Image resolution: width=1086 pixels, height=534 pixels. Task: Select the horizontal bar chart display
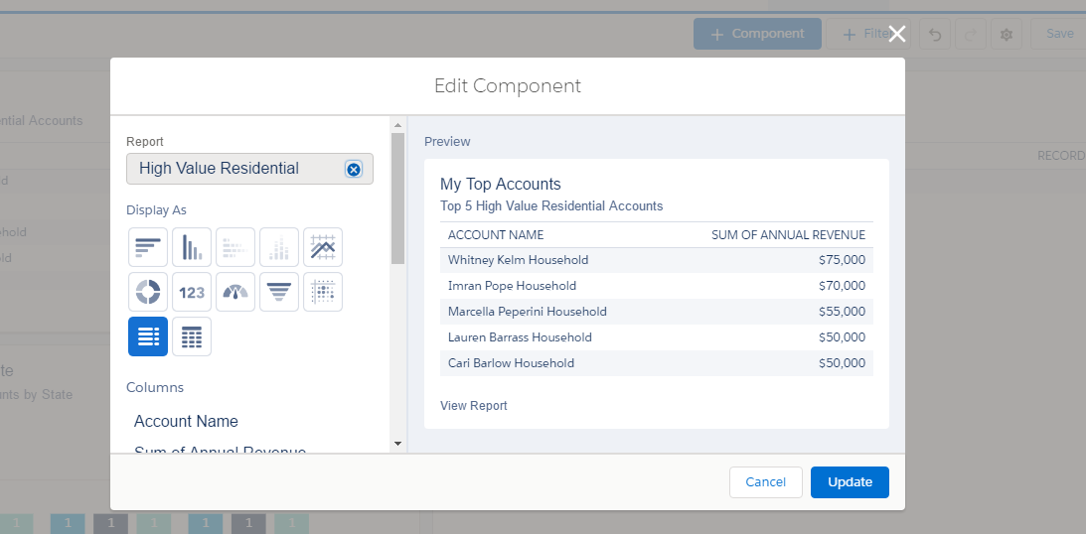pyautogui.click(x=148, y=247)
